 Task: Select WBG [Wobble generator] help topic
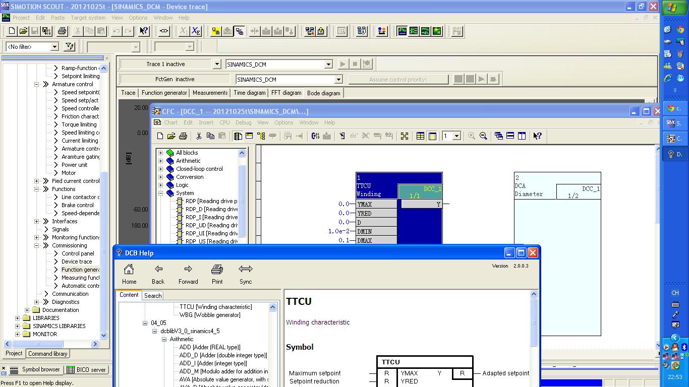point(210,315)
